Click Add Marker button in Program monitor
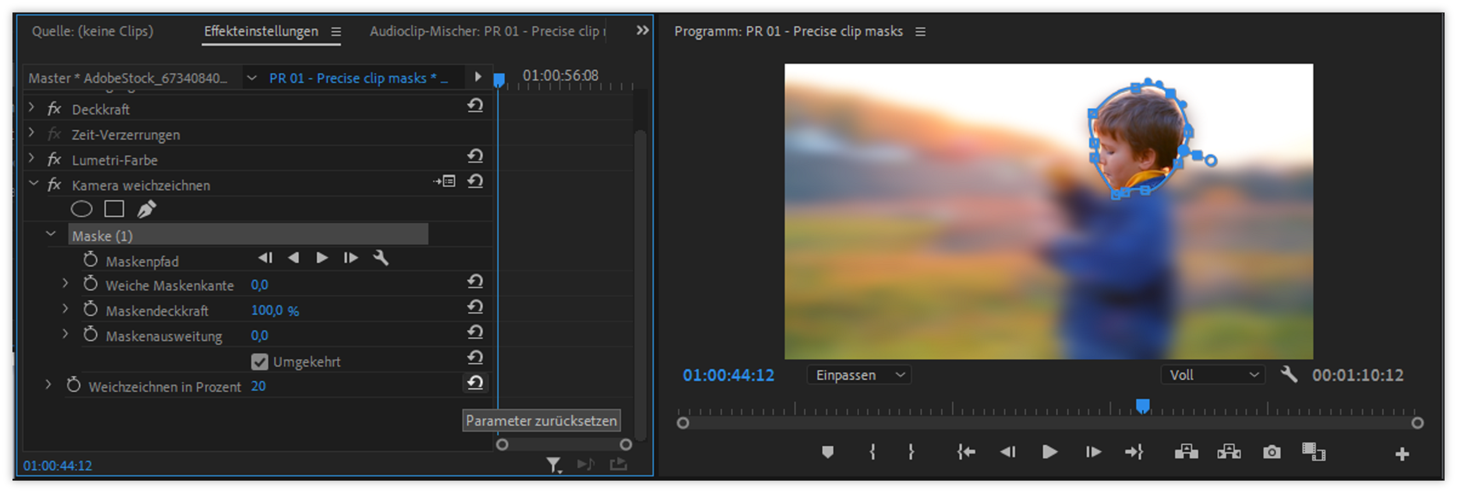The image size is (1458, 494). coord(827,452)
